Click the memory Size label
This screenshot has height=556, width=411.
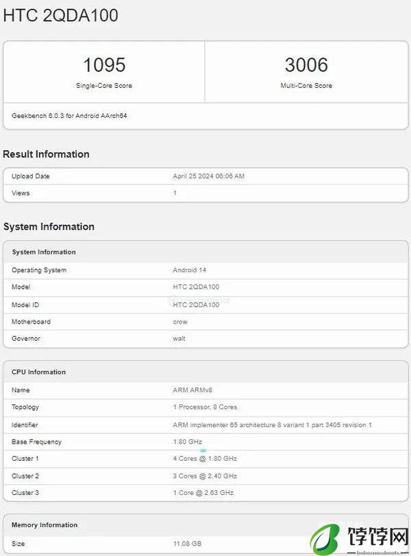tap(18, 544)
